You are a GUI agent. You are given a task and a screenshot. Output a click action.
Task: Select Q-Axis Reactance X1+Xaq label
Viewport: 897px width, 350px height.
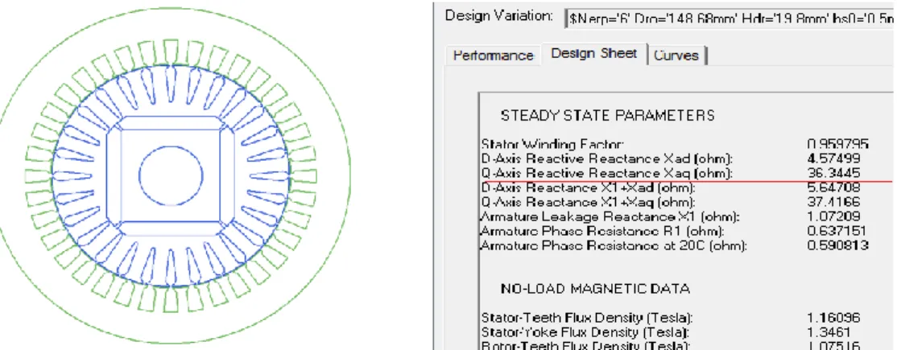(588, 202)
